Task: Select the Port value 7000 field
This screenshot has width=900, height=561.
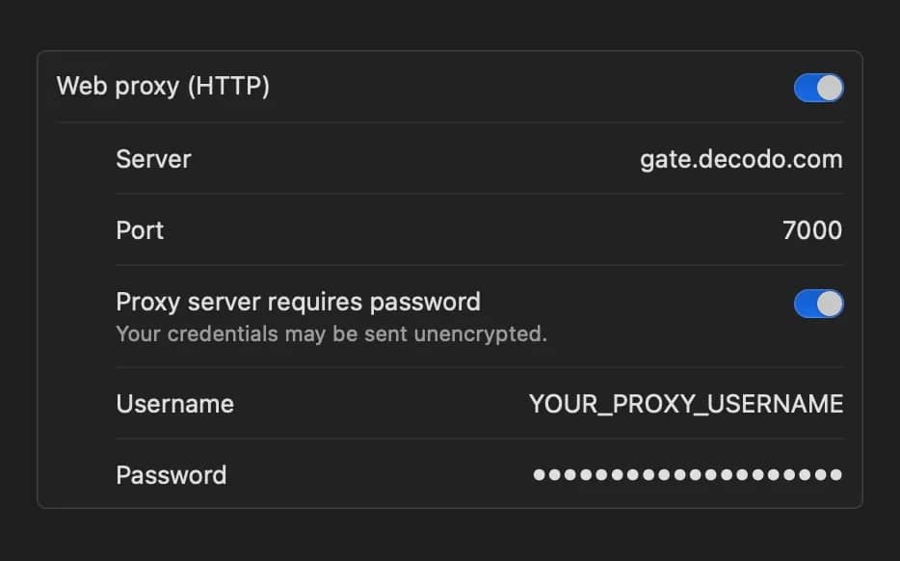Action: (812, 230)
